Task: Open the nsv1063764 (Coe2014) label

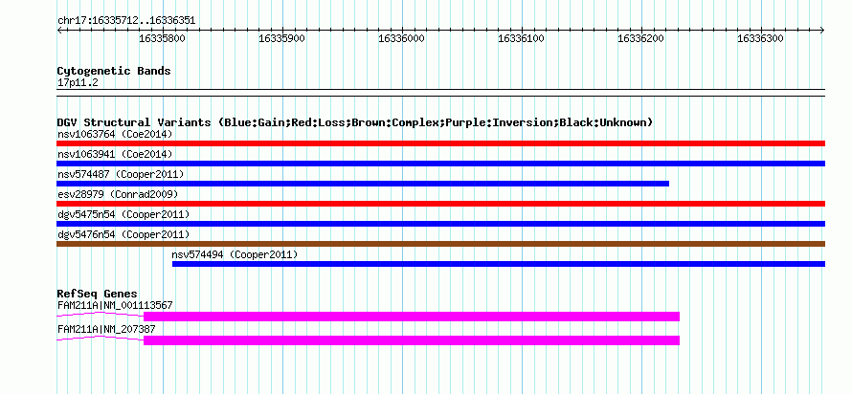Action: pyautogui.click(x=115, y=134)
